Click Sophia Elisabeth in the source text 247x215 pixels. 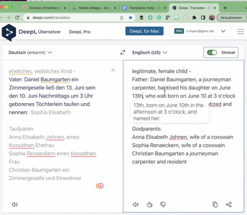[51, 113]
